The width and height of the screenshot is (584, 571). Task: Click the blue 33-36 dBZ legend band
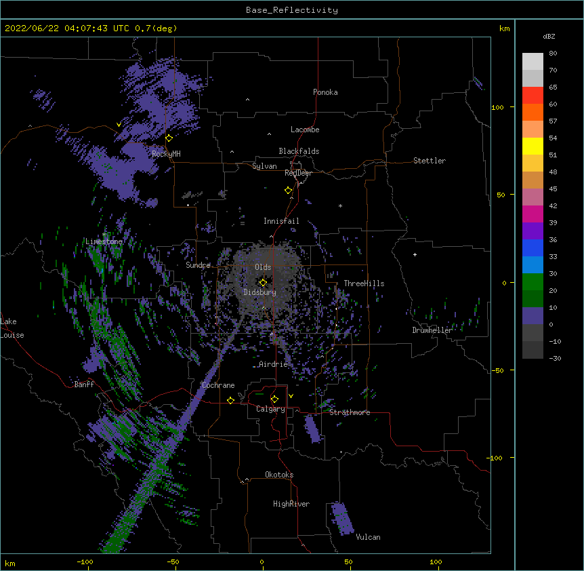click(533, 248)
